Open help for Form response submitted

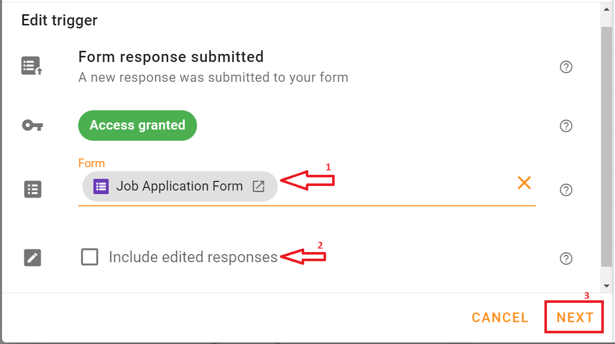(566, 67)
